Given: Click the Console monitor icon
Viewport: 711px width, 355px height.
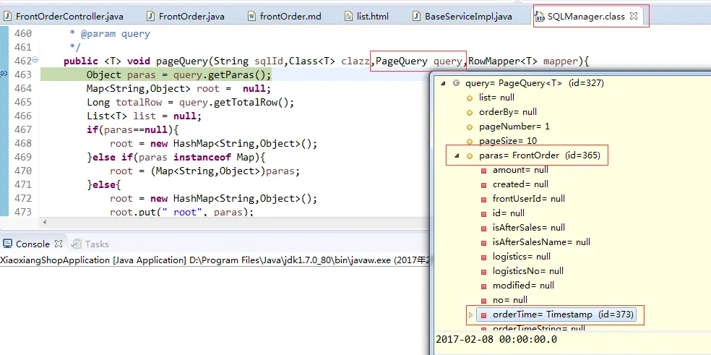Looking at the screenshot, I should click(7, 244).
